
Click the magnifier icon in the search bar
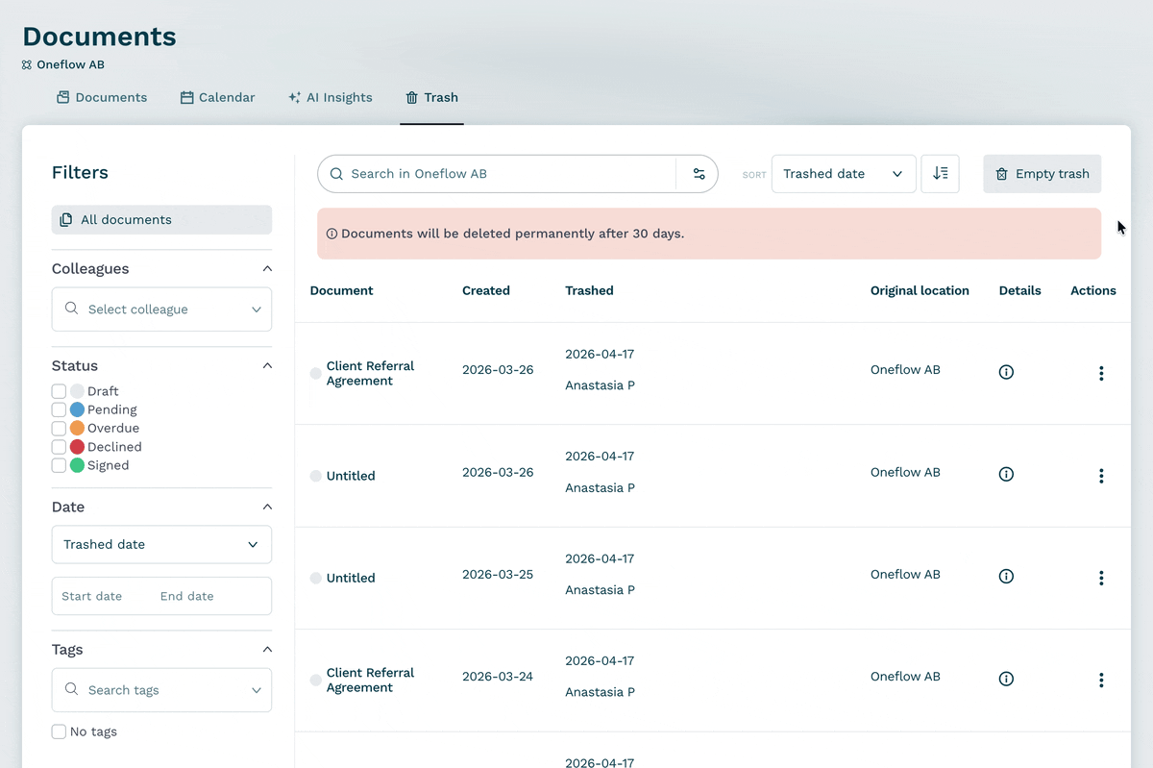click(336, 174)
